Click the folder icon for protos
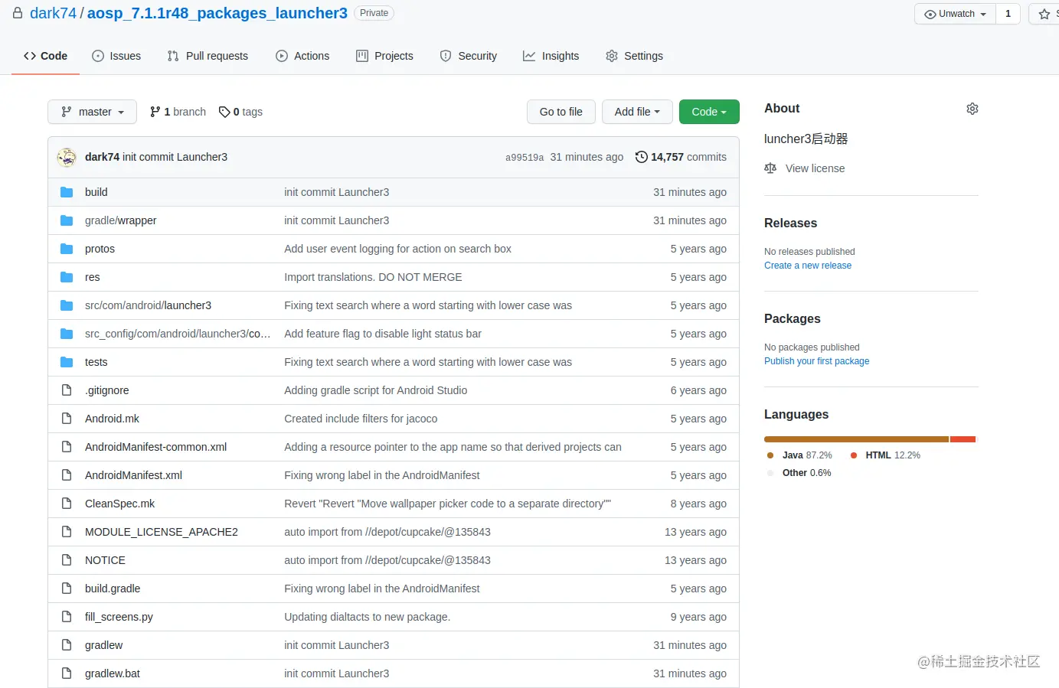Image resolution: width=1059 pixels, height=688 pixels. tap(67, 249)
